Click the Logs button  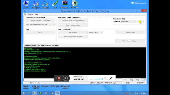tap(143, 80)
